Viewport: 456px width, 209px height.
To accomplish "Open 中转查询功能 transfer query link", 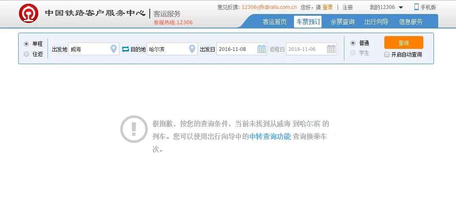I will coord(270,136).
